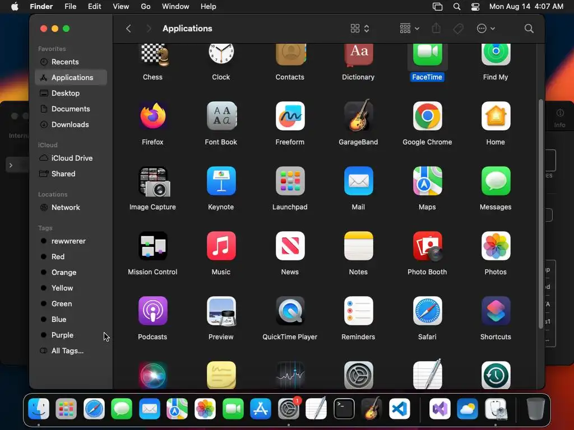The image size is (574, 430).
Task: Open iCloud Drive in the sidebar
Action: [x=71, y=158]
